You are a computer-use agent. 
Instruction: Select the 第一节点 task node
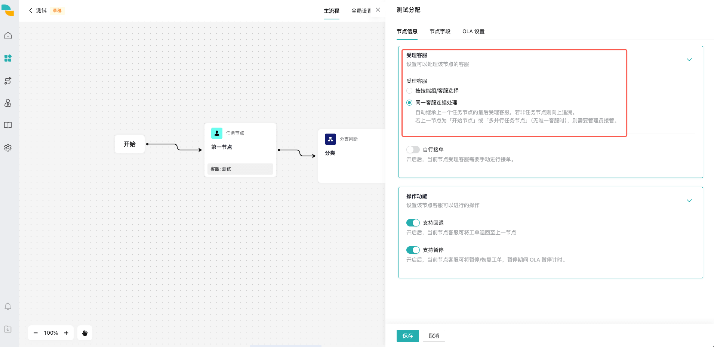tap(240, 150)
